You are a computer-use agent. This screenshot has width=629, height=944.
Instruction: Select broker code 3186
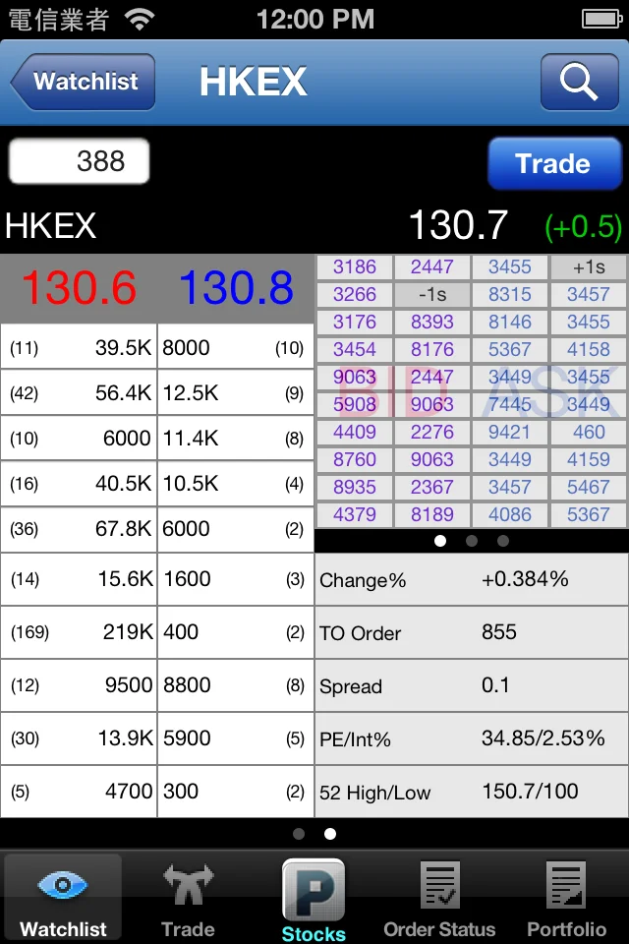click(x=355, y=266)
